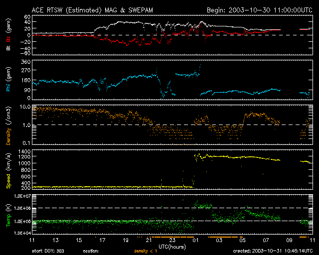Click the "UTC(hours)" axis title

[172, 247]
